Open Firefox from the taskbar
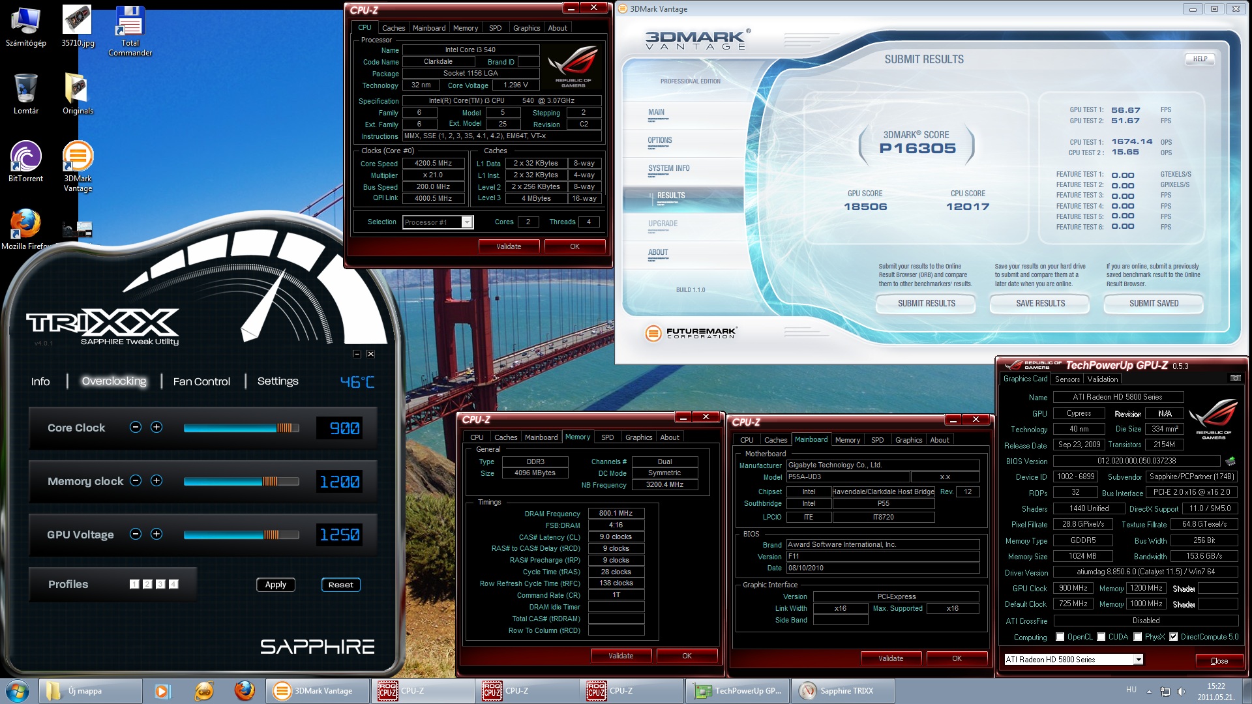 245,690
